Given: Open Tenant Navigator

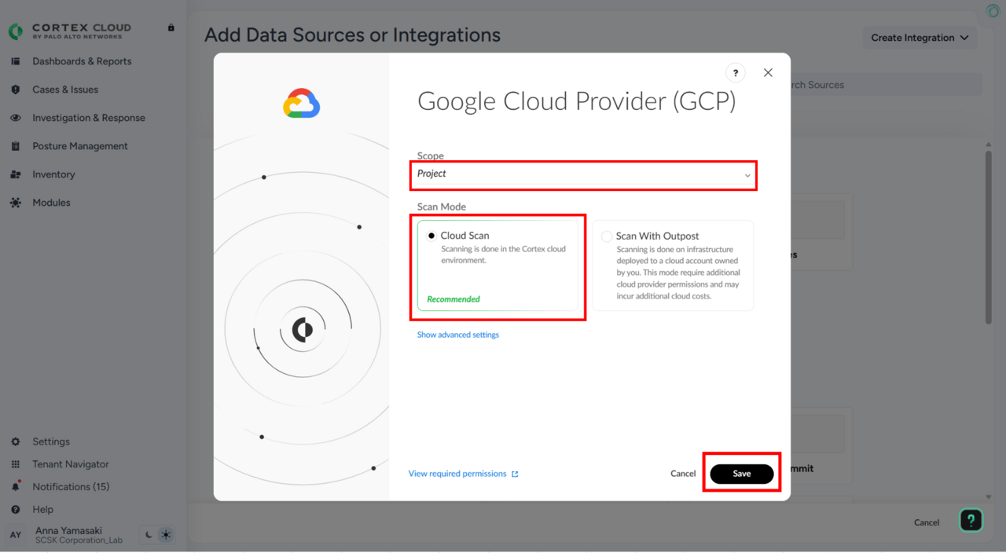Looking at the screenshot, I should pos(71,464).
